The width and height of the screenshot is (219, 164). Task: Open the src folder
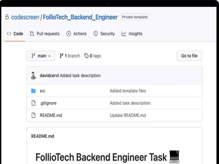tap(42, 91)
